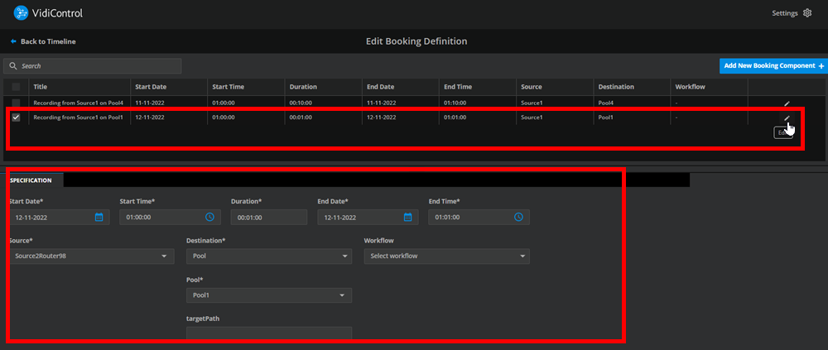Switch to the Specification tab
The height and width of the screenshot is (350, 828).
[x=31, y=180]
